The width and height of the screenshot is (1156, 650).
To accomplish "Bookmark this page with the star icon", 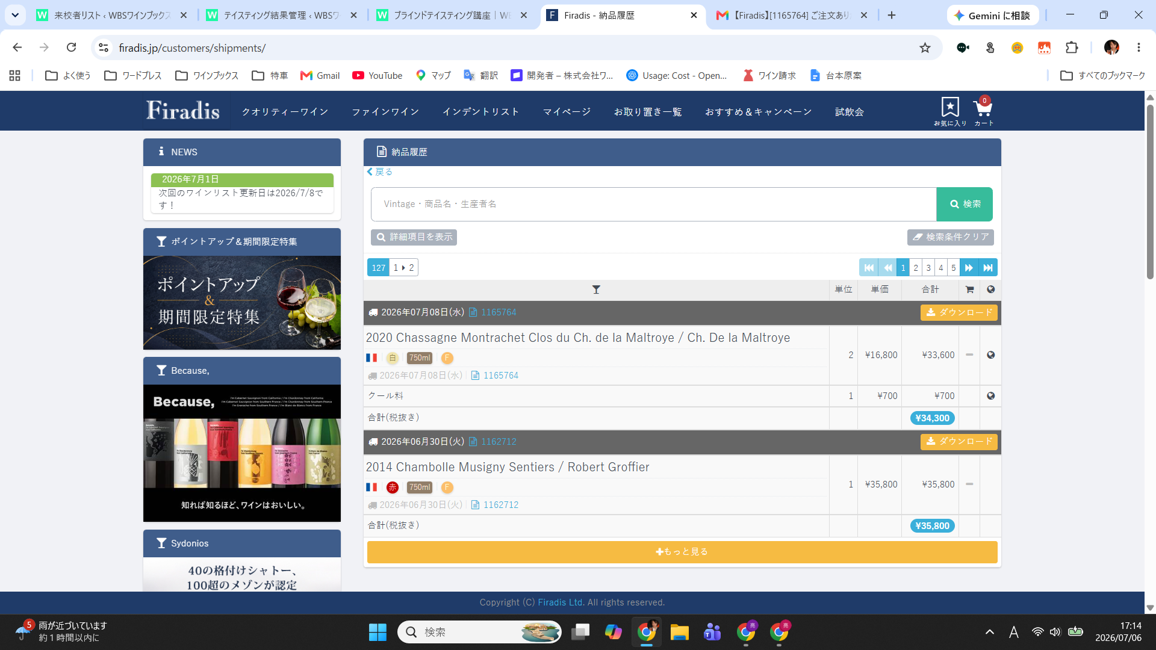I will click(925, 48).
